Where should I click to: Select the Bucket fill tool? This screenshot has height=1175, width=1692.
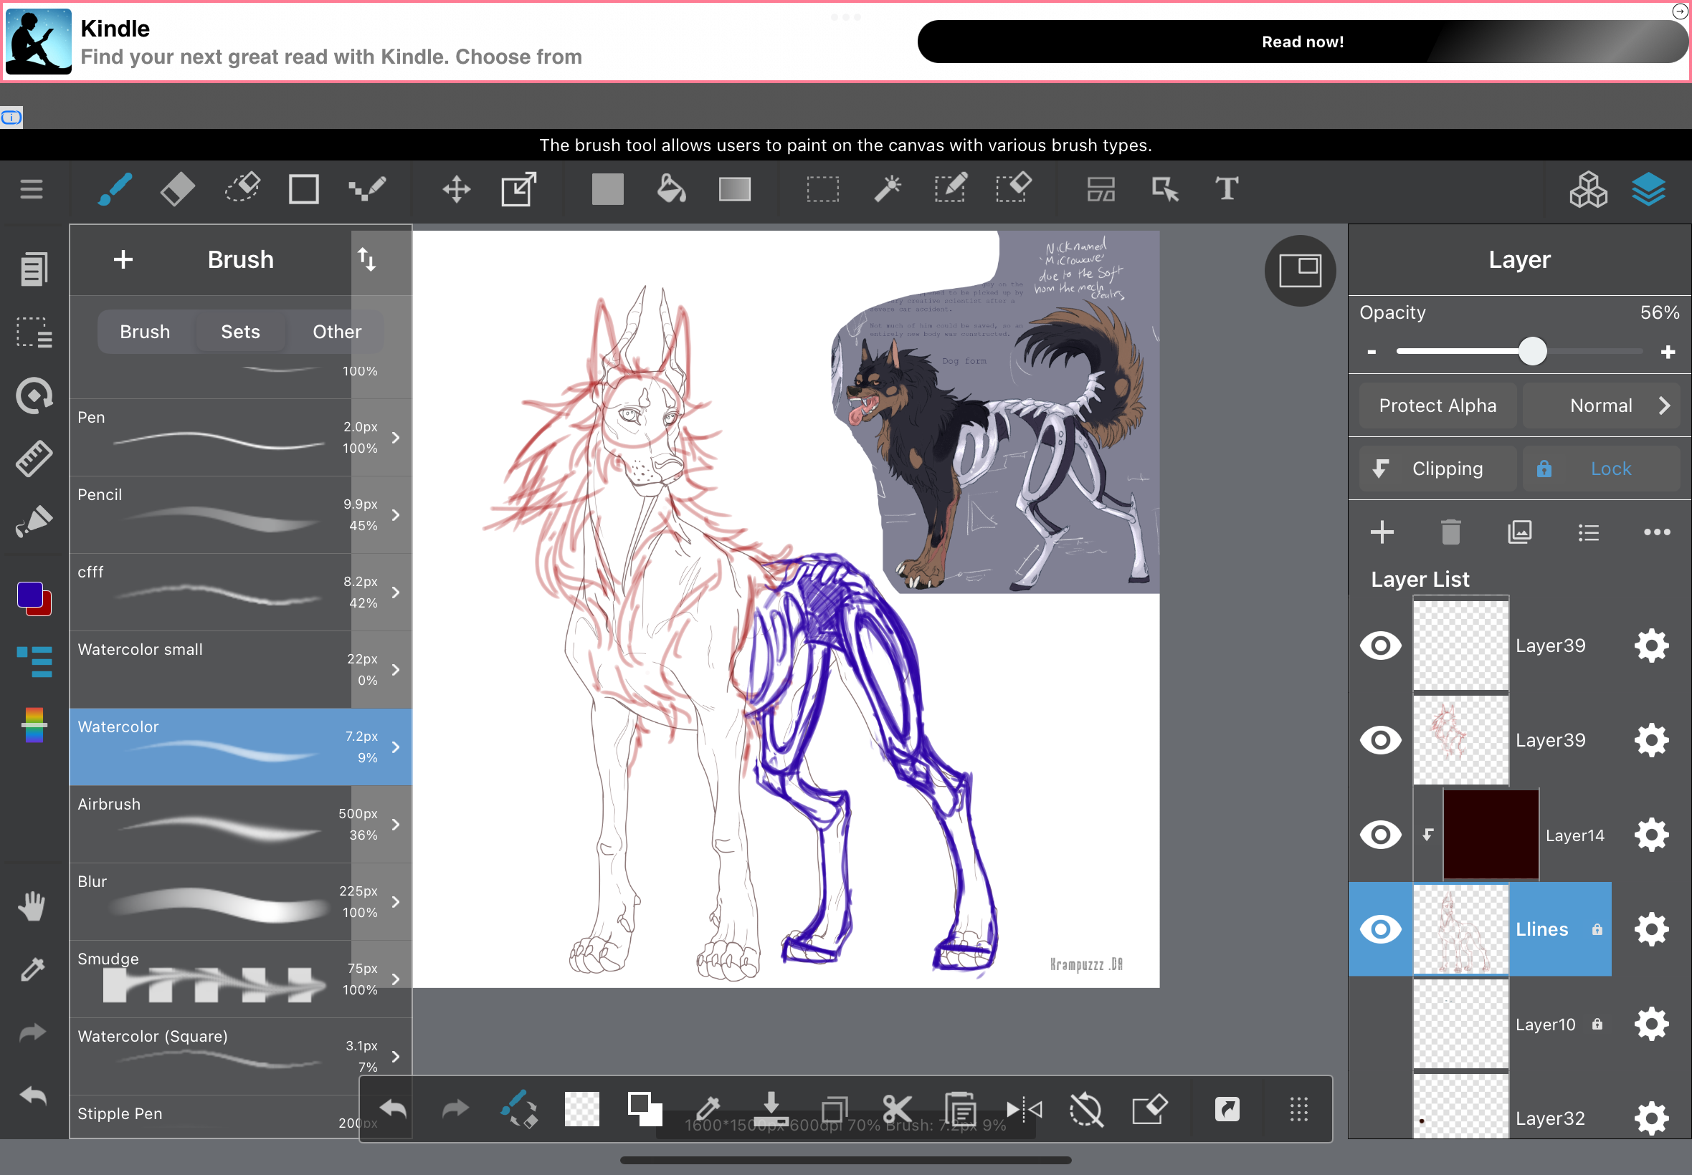point(671,189)
